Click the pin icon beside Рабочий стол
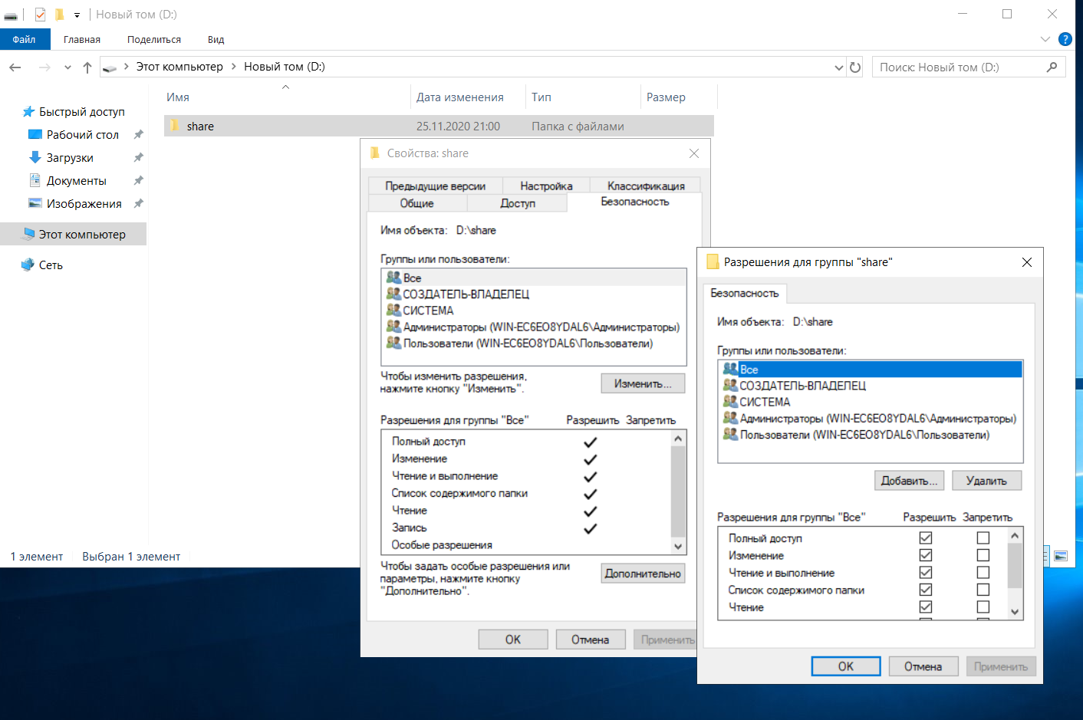This screenshot has width=1083, height=720. (138, 134)
